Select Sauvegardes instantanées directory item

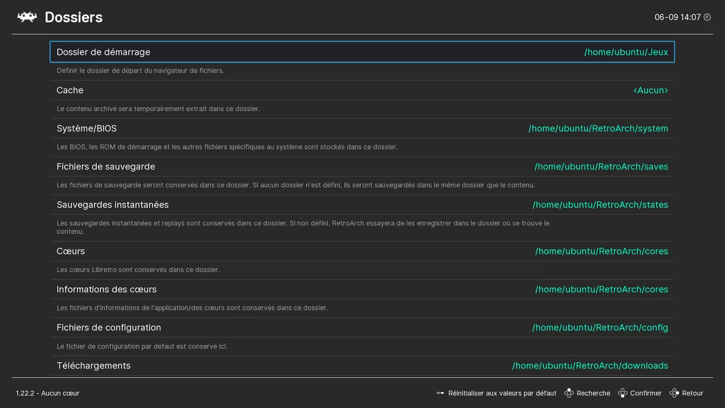362,205
